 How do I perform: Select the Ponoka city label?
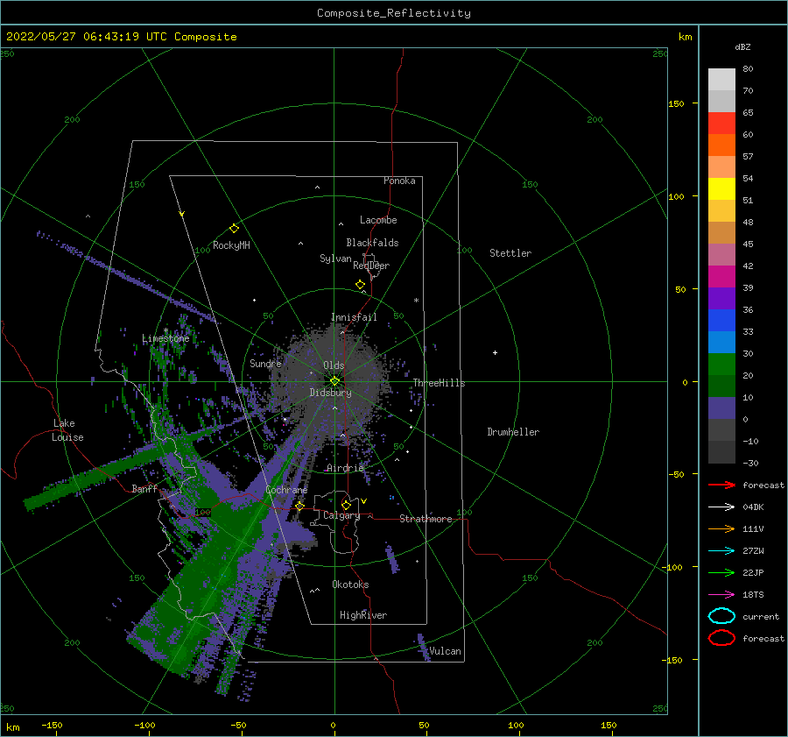pyautogui.click(x=399, y=181)
